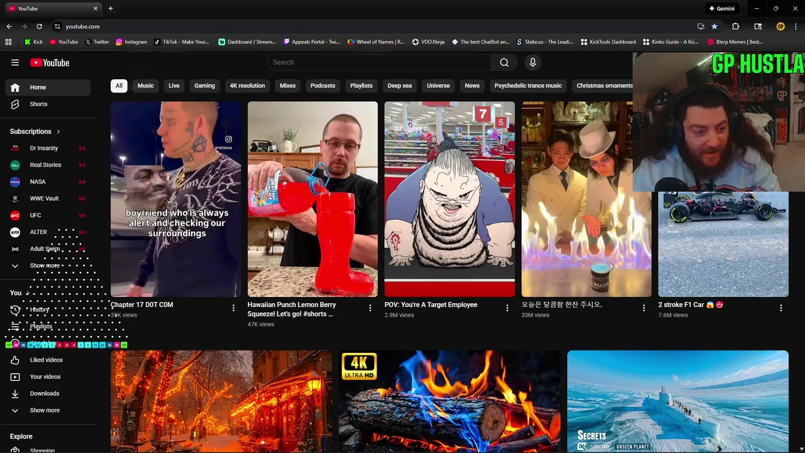Open the Chapter 17 DOT COM title

(142, 305)
